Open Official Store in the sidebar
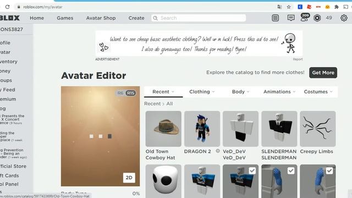Viewport: 352px width, 198px height. [13, 166]
